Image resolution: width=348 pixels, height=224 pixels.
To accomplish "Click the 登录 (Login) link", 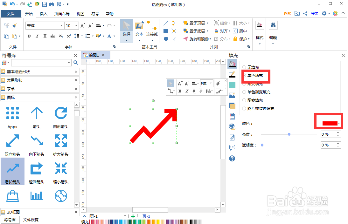I will (315, 14).
